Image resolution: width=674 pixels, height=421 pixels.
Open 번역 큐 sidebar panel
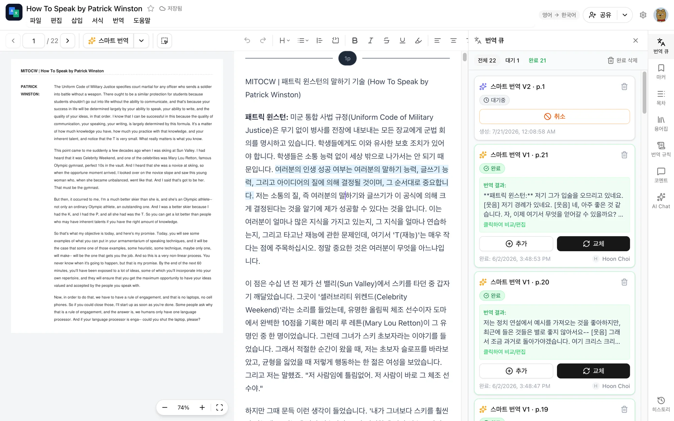[x=661, y=46]
